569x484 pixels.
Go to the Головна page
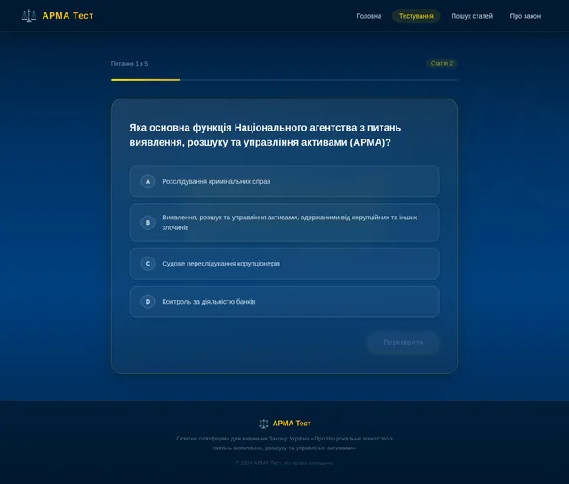[x=369, y=16]
